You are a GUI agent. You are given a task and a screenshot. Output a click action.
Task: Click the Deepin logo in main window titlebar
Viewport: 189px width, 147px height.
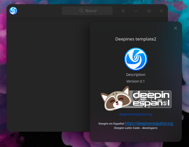pyautogui.click(x=13, y=11)
